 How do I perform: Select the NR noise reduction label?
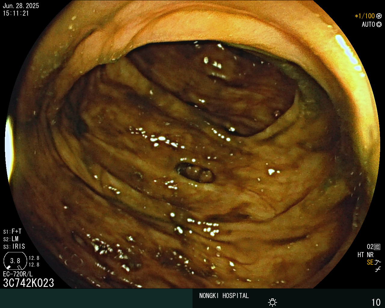(x=370, y=255)
